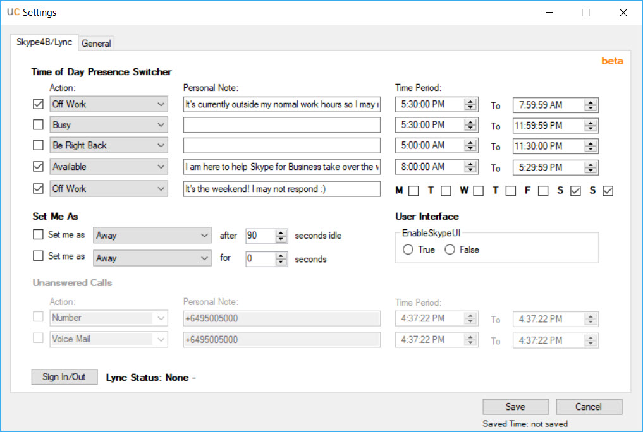This screenshot has height=432, width=643.
Task: Click the 5:00:00 AM start time spinner
Action: point(471,145)
